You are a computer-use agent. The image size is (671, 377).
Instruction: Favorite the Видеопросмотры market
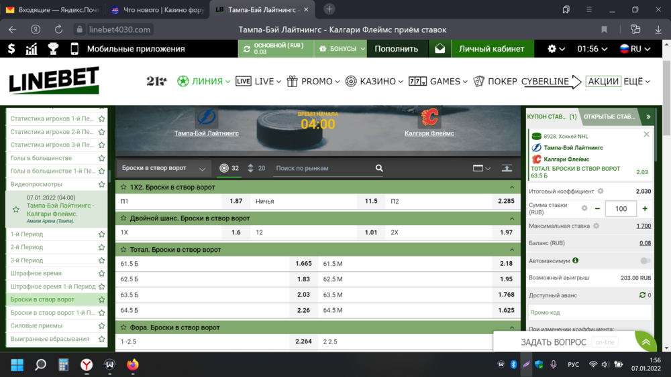(101, 184)
